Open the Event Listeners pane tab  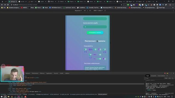click(x=161, y=76)
